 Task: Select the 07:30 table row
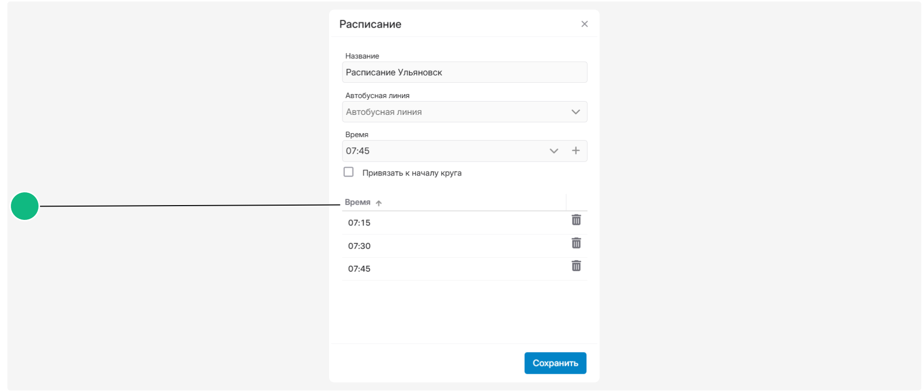pos(464,246)
